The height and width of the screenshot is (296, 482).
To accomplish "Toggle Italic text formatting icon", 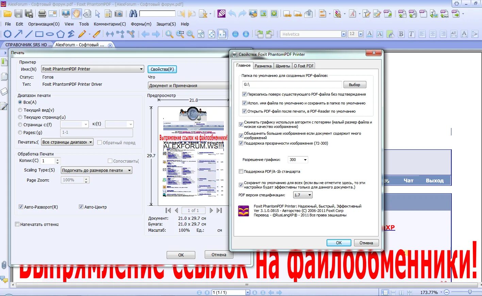I will coord(411,34).
